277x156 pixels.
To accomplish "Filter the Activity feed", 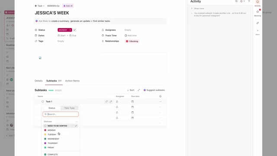I will pos(249,1).
